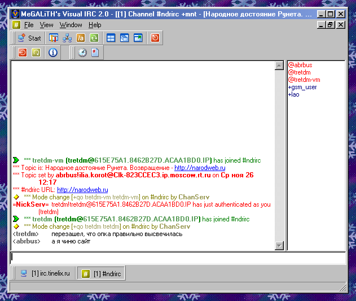The height and width of the screenshot is (301, 356).
Task: Click the Start connection button
Action: click(x=29, y=38)
